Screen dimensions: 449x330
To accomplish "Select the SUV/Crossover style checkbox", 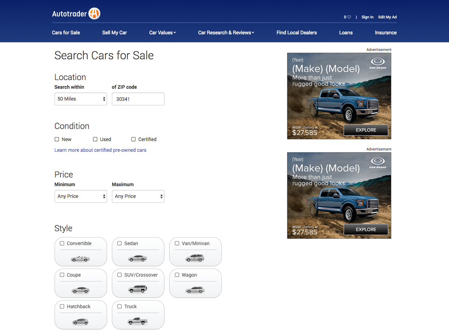I will click(x=119, y=275).
